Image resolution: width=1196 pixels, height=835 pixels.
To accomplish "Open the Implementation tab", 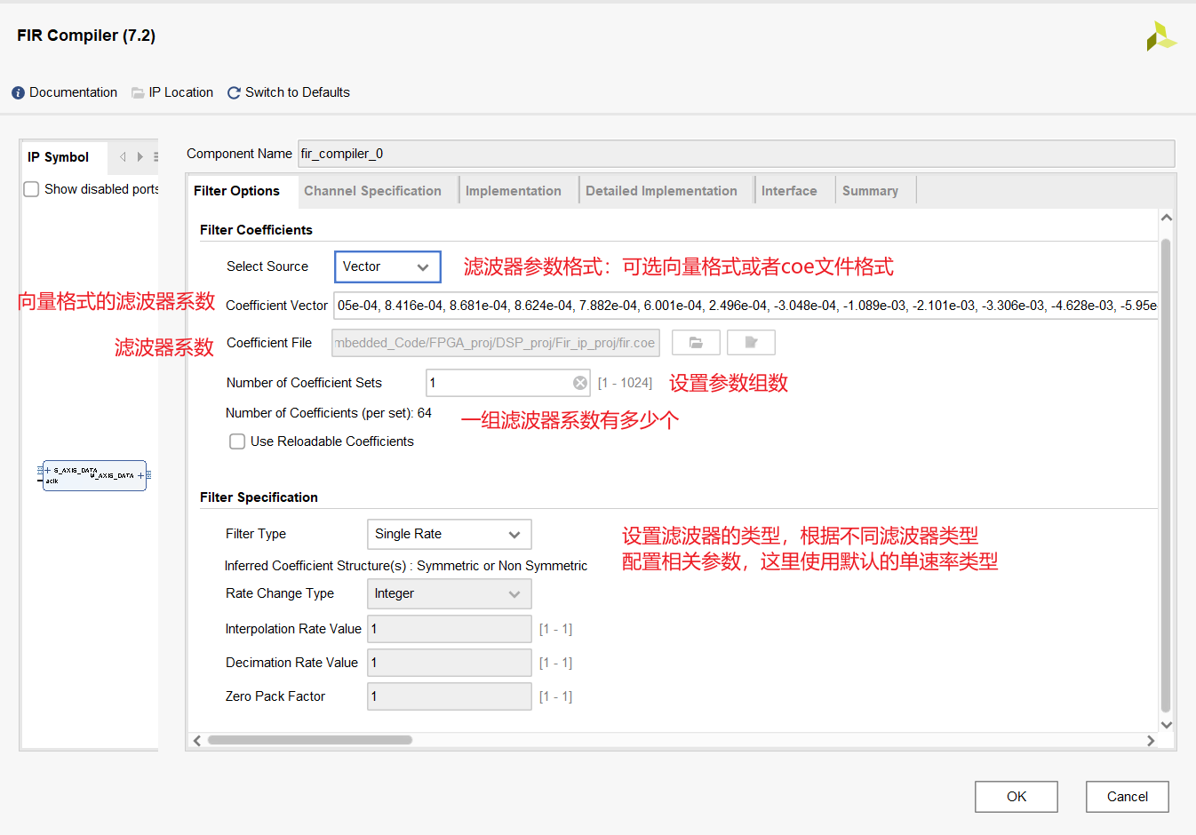I will point(514,191).
